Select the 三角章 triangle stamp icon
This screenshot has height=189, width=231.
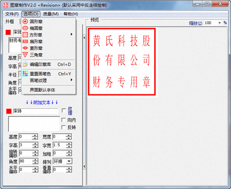coord(25,55)
